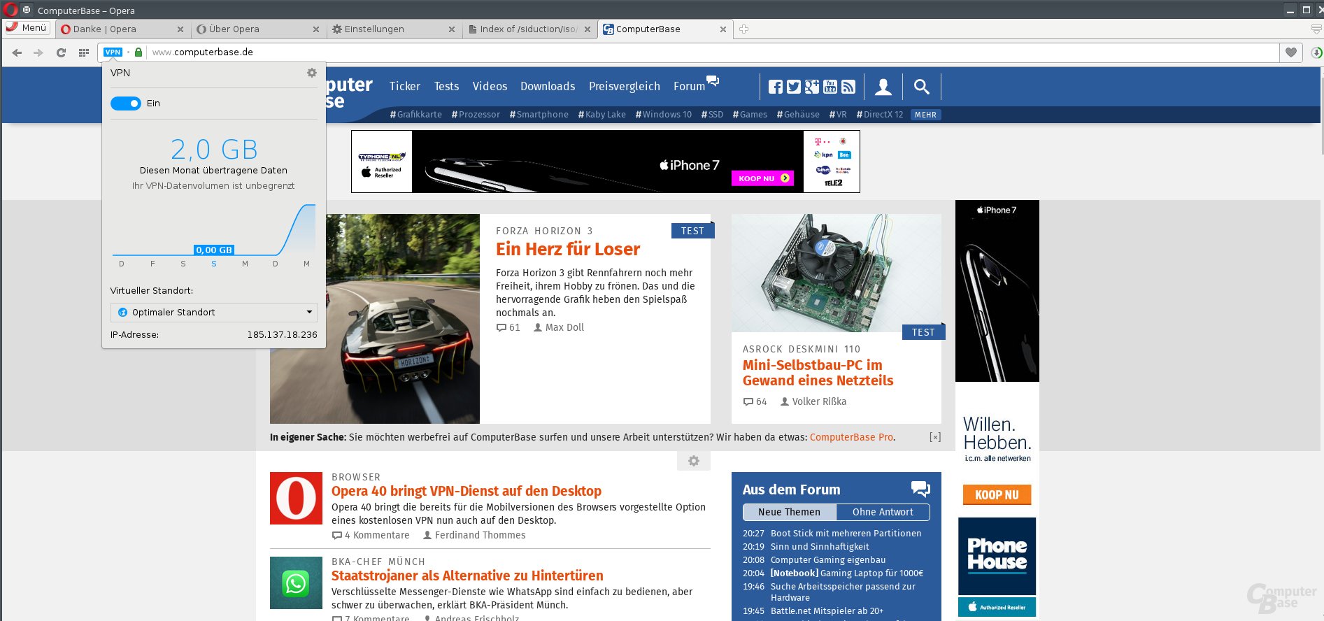Viewport: 1324px width, 621px height.
Task: Click the #Kaby Lake tag
Action: coord(602,115)
